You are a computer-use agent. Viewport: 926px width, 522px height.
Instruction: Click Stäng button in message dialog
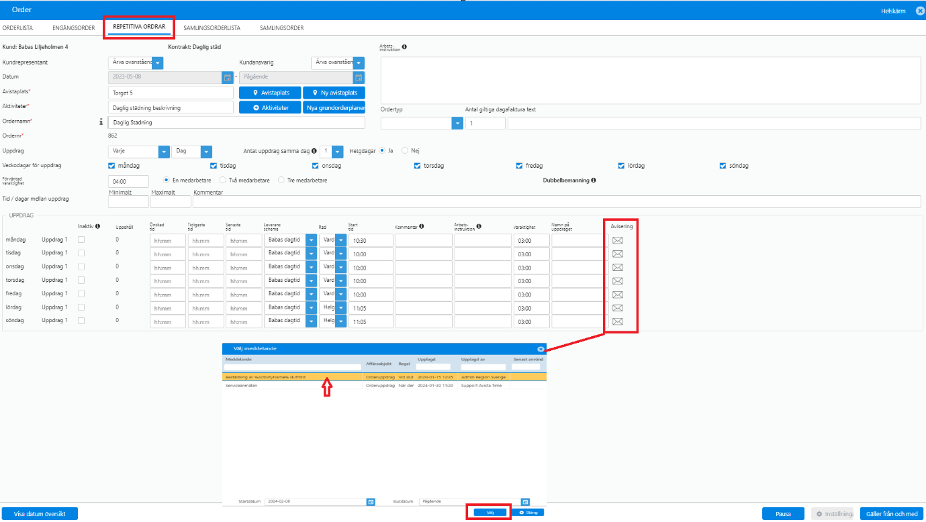pos(528,512)
